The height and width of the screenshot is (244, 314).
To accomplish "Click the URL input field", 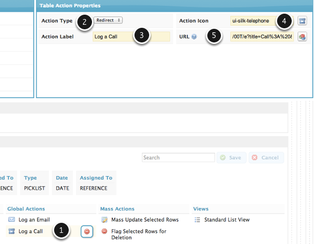I will [x=261, y=37].
